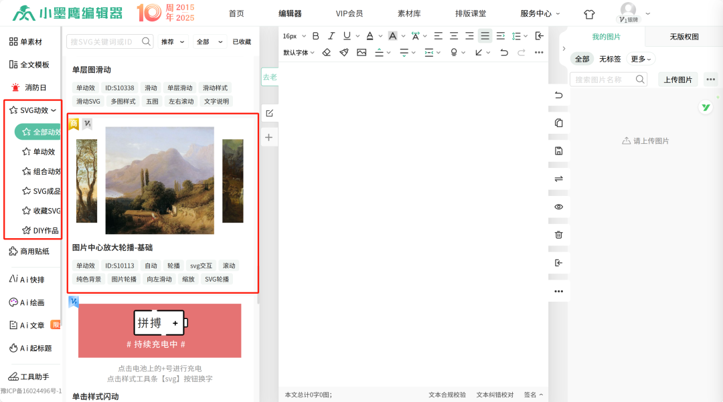Toggle preview with the eye icon

(x=559, y=207)
